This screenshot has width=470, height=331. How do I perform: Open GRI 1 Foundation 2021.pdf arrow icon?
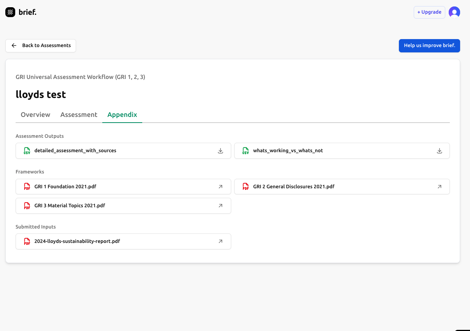tap(220, 187)
